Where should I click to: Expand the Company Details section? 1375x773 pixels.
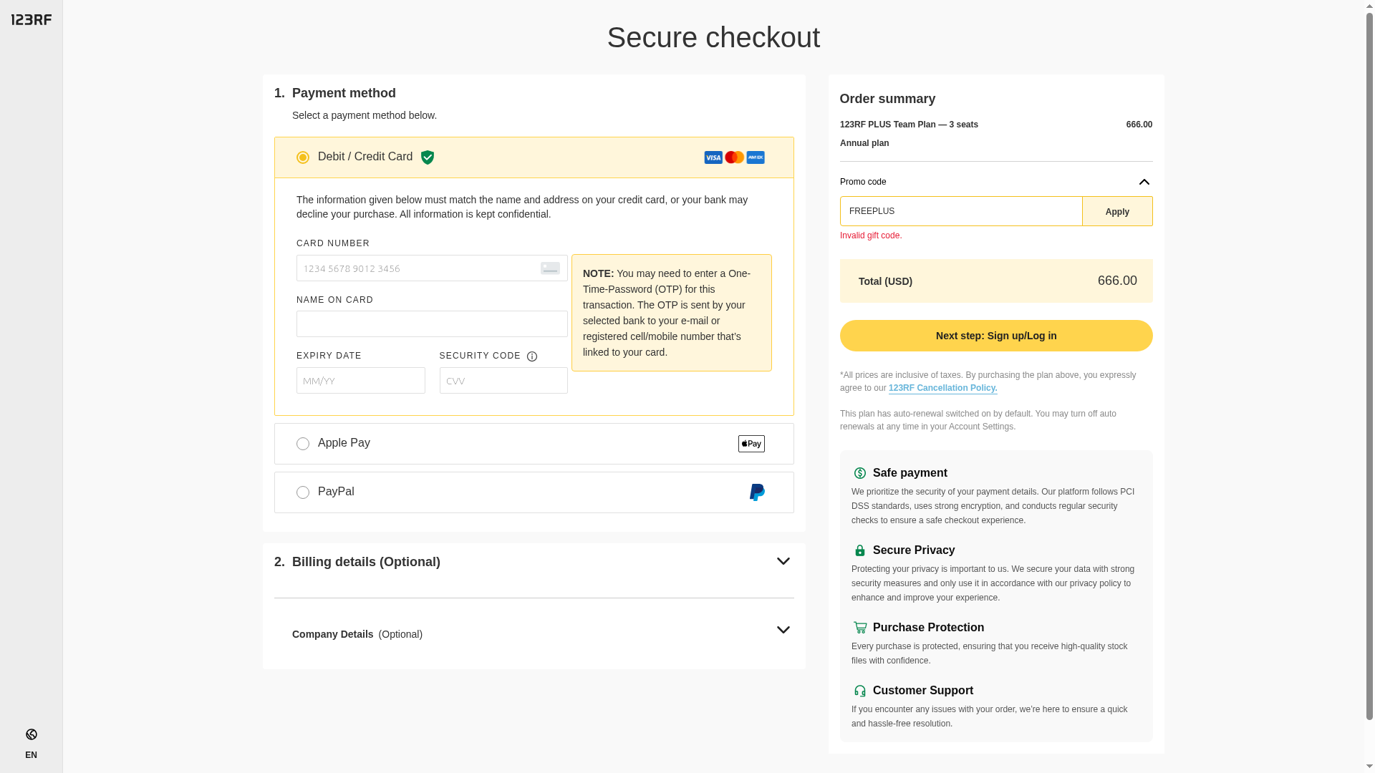click(x=783, y=631)
